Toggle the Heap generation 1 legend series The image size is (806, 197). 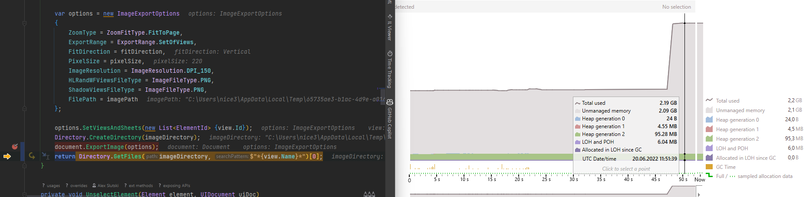[754, 129]
